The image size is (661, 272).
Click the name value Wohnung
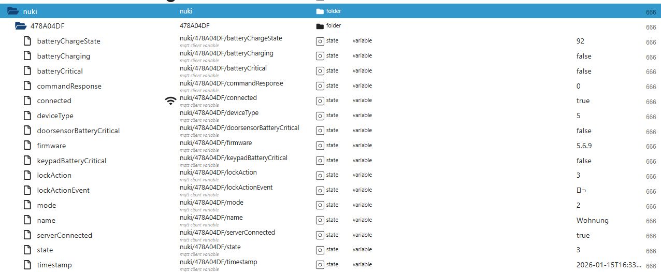[592, 220]
